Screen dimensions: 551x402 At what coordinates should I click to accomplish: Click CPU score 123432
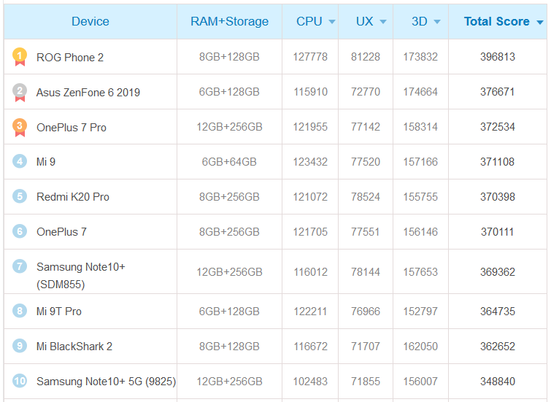(310, 162)
